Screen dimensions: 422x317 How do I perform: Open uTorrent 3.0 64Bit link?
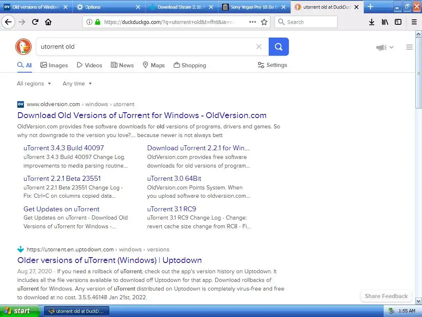[174, 178]
